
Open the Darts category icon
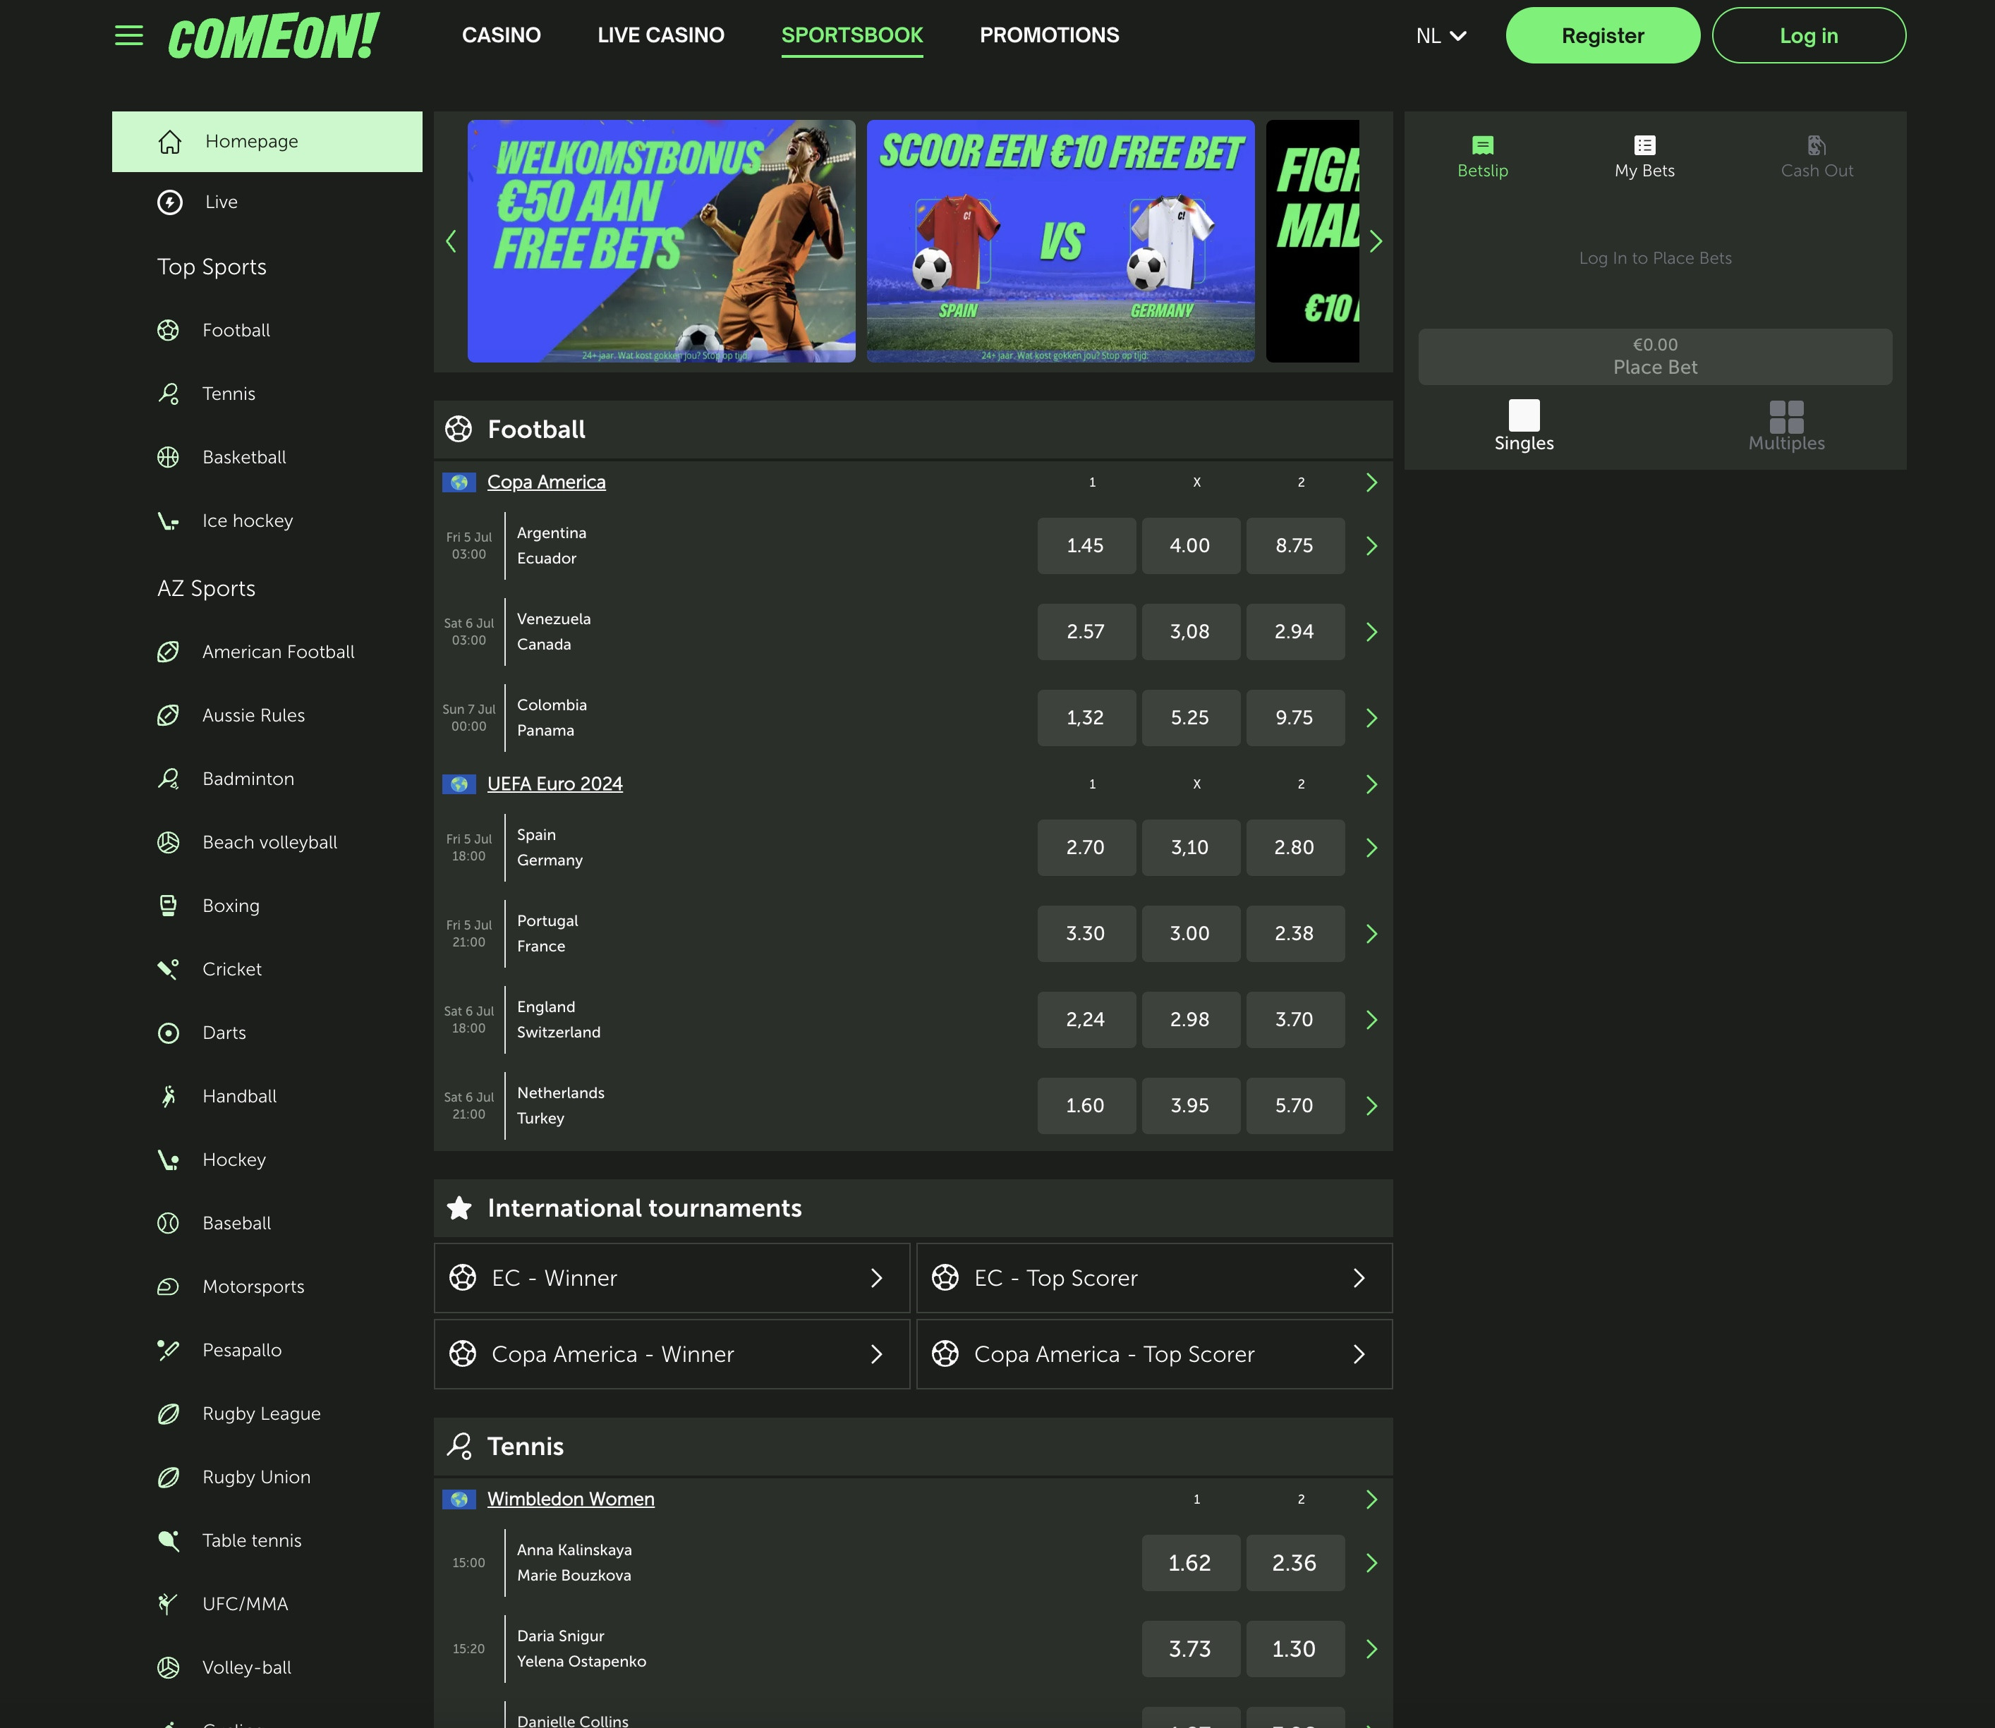[x=169, y=1032]
